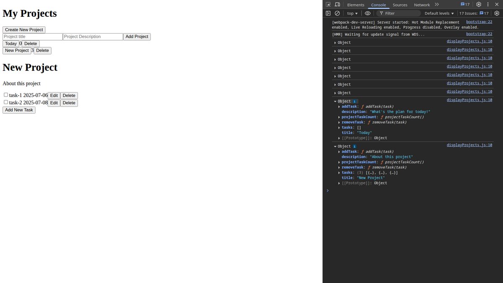This screenshot has width=503, height=283.
Task: Create a live expression with eye icon
Action: 368,13
